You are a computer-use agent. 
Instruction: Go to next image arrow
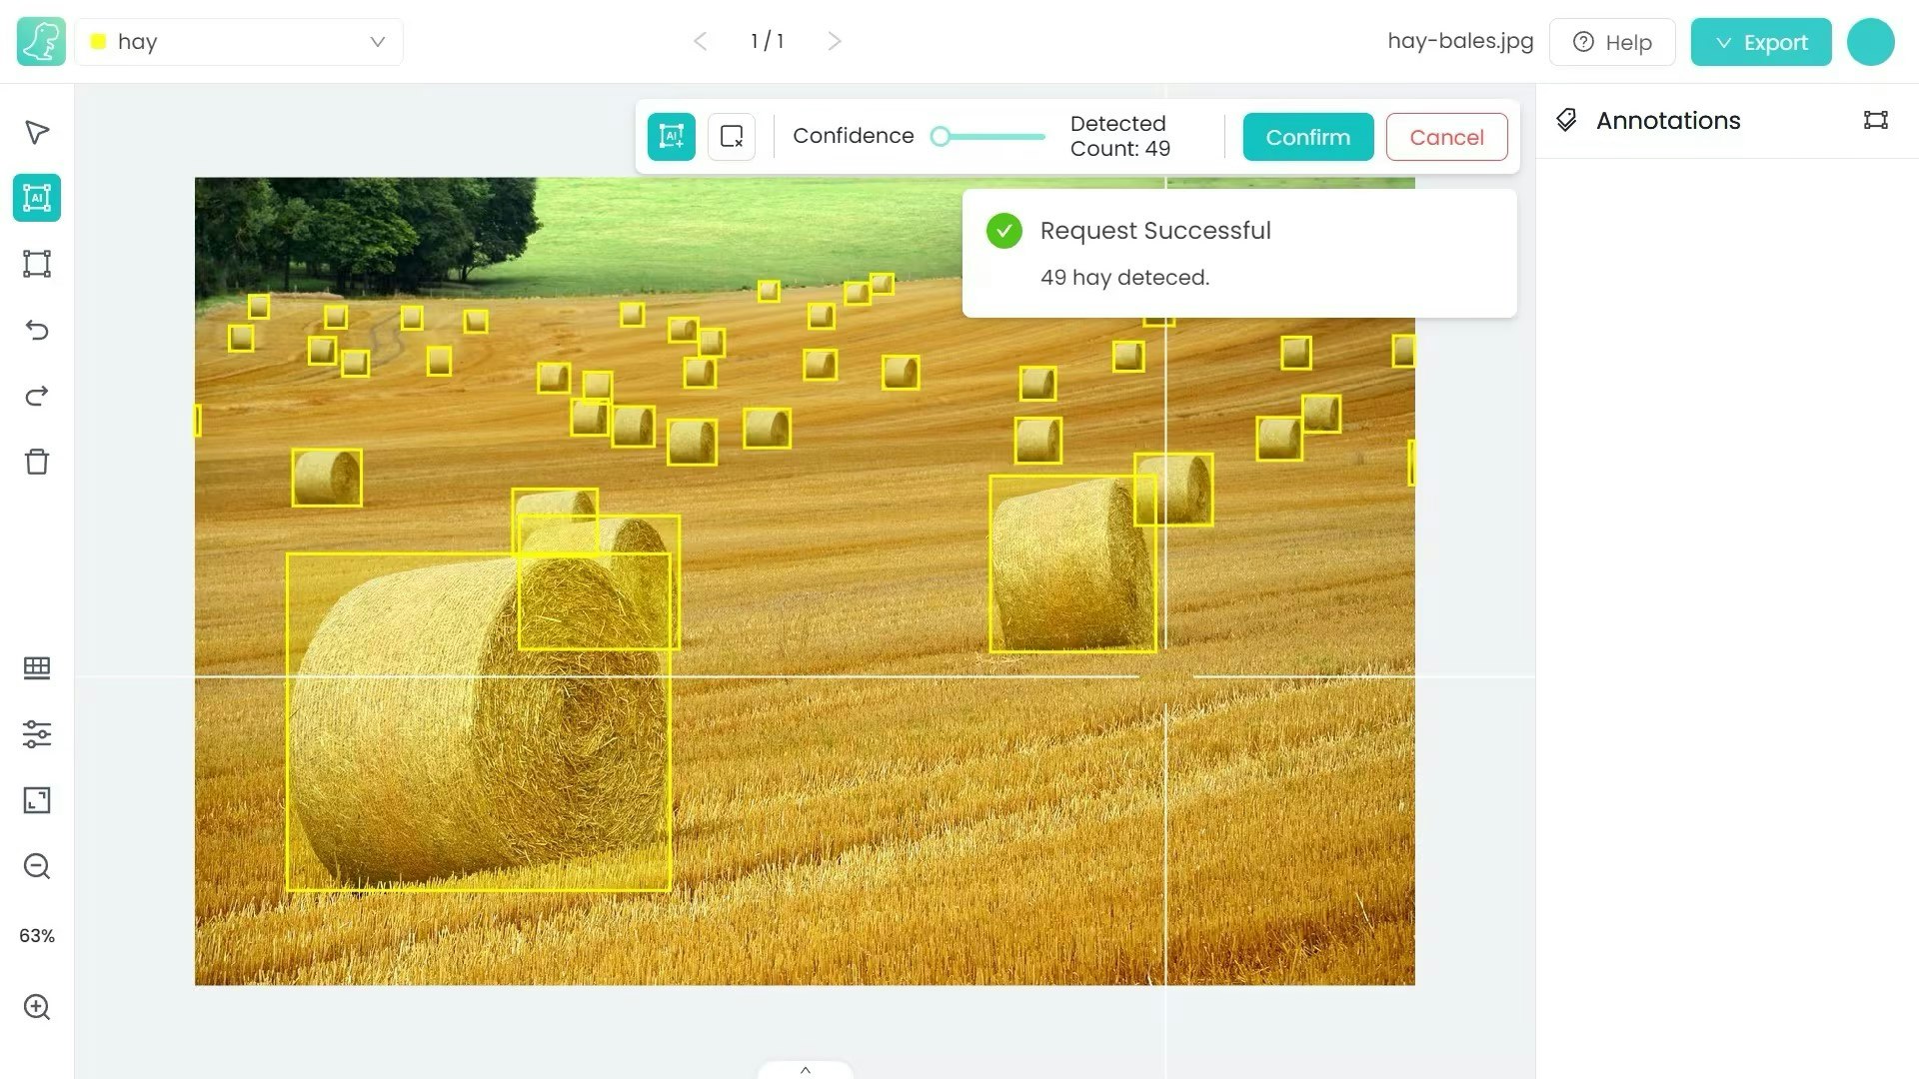click(835, 41)
